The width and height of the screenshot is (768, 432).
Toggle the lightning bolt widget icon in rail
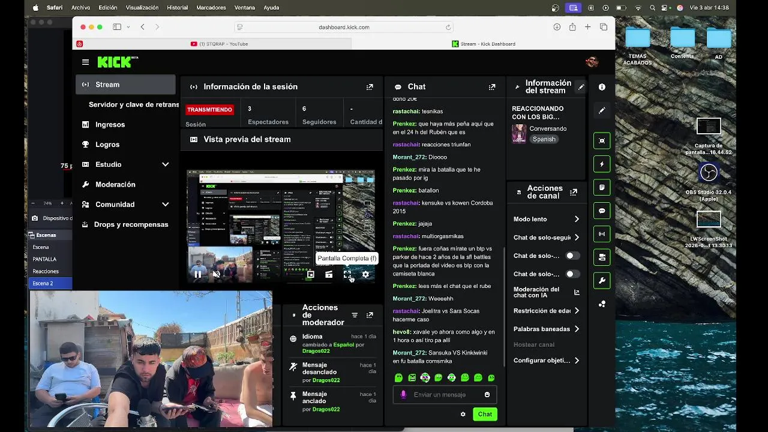(602, 164)
